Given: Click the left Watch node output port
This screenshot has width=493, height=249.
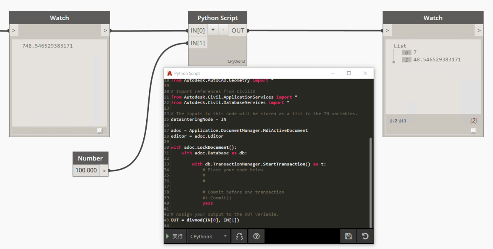Looking at the screenshot, I should coord(105,30).
